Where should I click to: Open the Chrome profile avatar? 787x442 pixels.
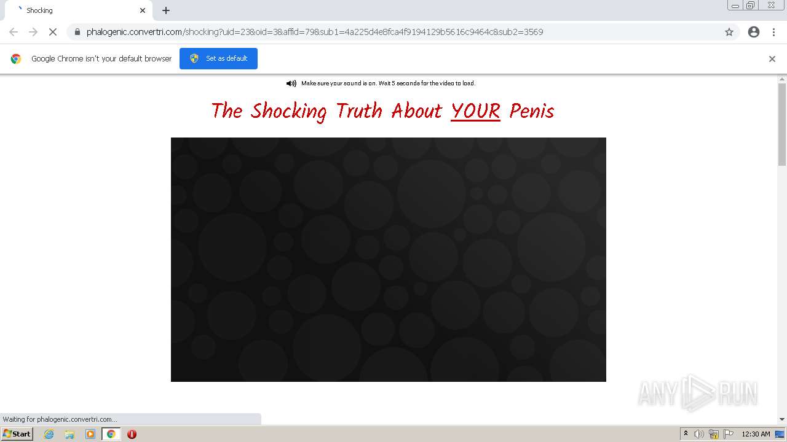[754, 32]
